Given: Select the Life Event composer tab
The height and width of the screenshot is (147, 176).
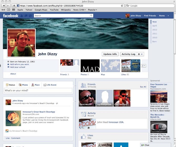Looking at the screenshot, I should coord(50,85).
